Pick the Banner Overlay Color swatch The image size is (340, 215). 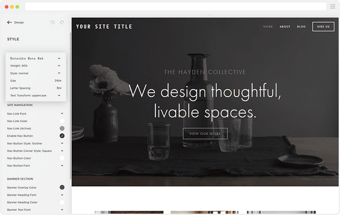(x=62, y=187)
